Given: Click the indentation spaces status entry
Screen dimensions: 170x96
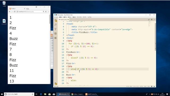Looking at the screenshot, I should click(136, 86).
